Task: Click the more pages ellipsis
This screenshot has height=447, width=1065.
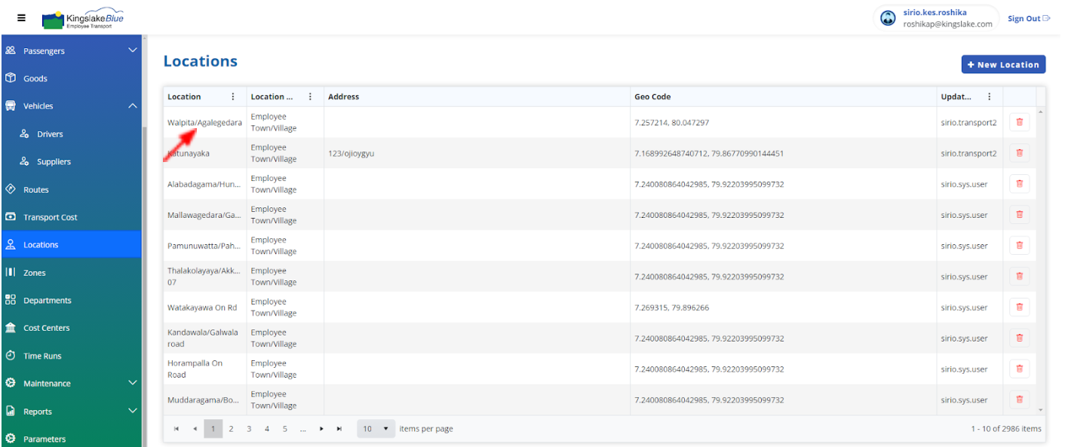Action: (x=303, y=429)
